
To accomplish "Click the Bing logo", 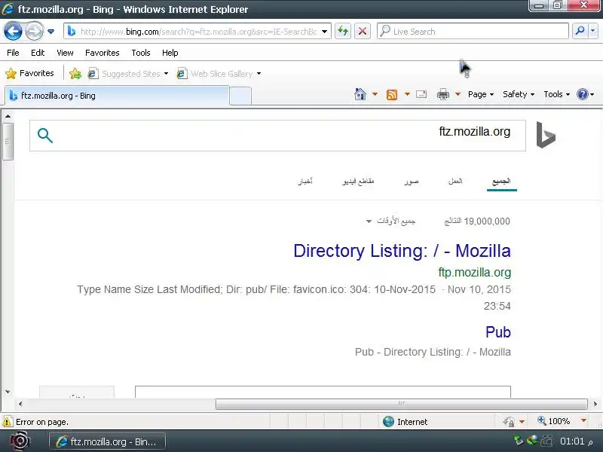I will coord(546,135).
